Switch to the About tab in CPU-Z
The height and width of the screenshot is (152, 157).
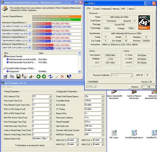(x=131, y=9)
